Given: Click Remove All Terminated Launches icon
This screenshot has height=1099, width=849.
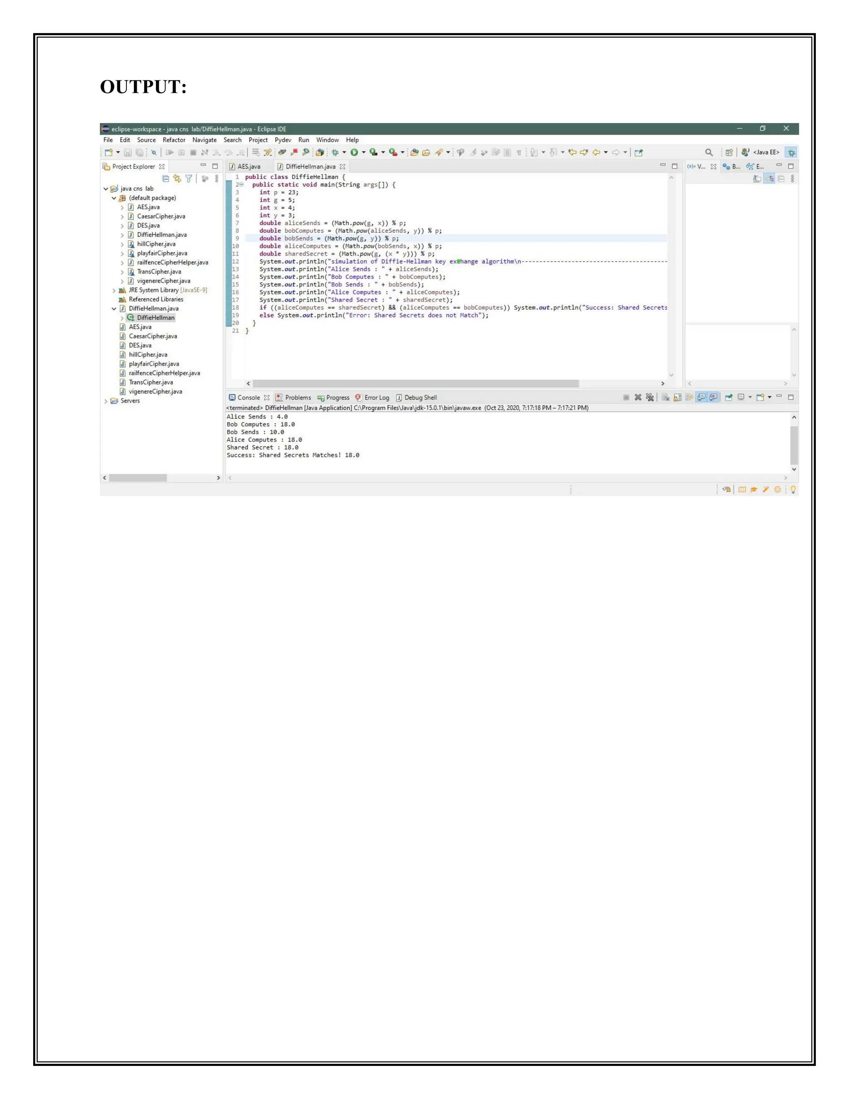Looking at the screenshot, I should (x=650, y=398).
